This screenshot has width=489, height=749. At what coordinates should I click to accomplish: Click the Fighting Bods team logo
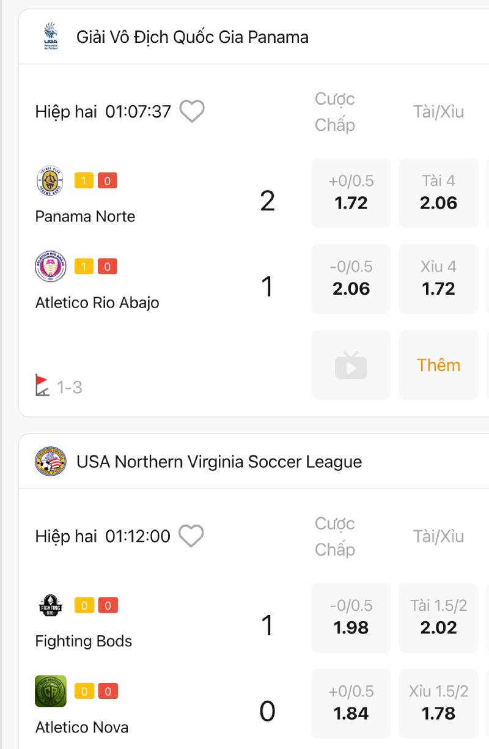coord(50,606)
